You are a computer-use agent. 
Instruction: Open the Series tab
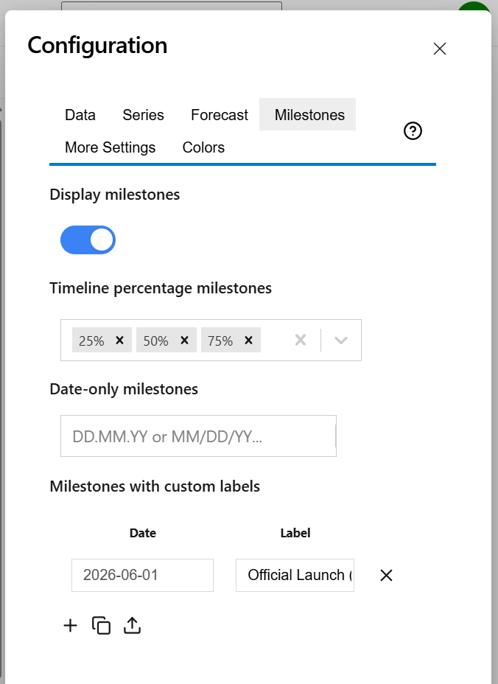click(143, 115)
